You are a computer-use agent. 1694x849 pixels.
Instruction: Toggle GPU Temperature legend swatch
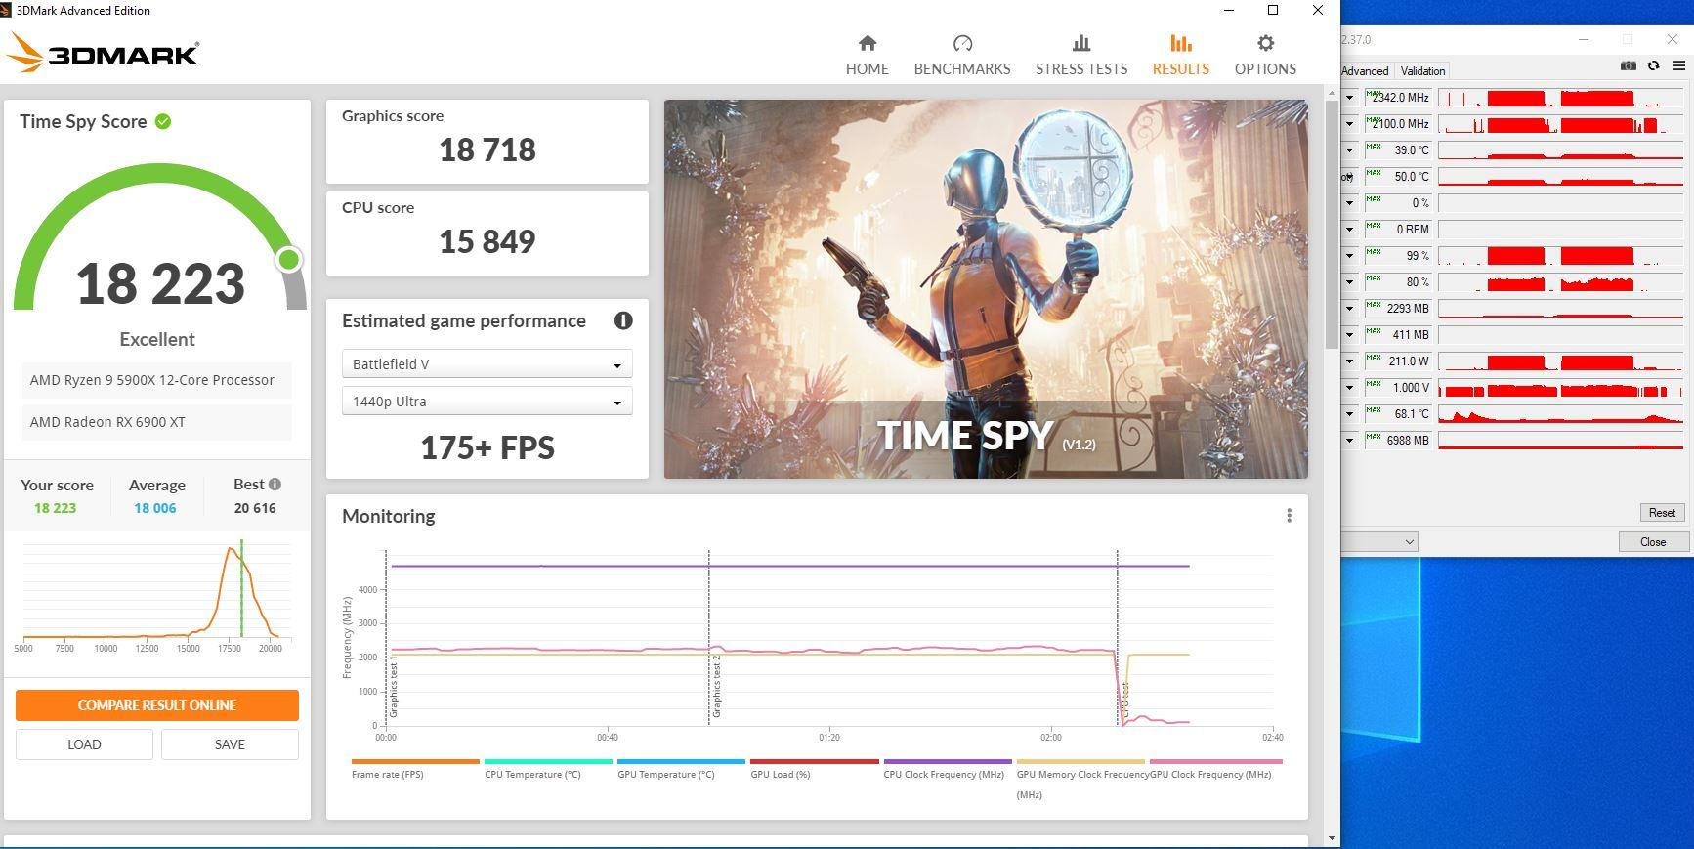click(x=681, y=761)
